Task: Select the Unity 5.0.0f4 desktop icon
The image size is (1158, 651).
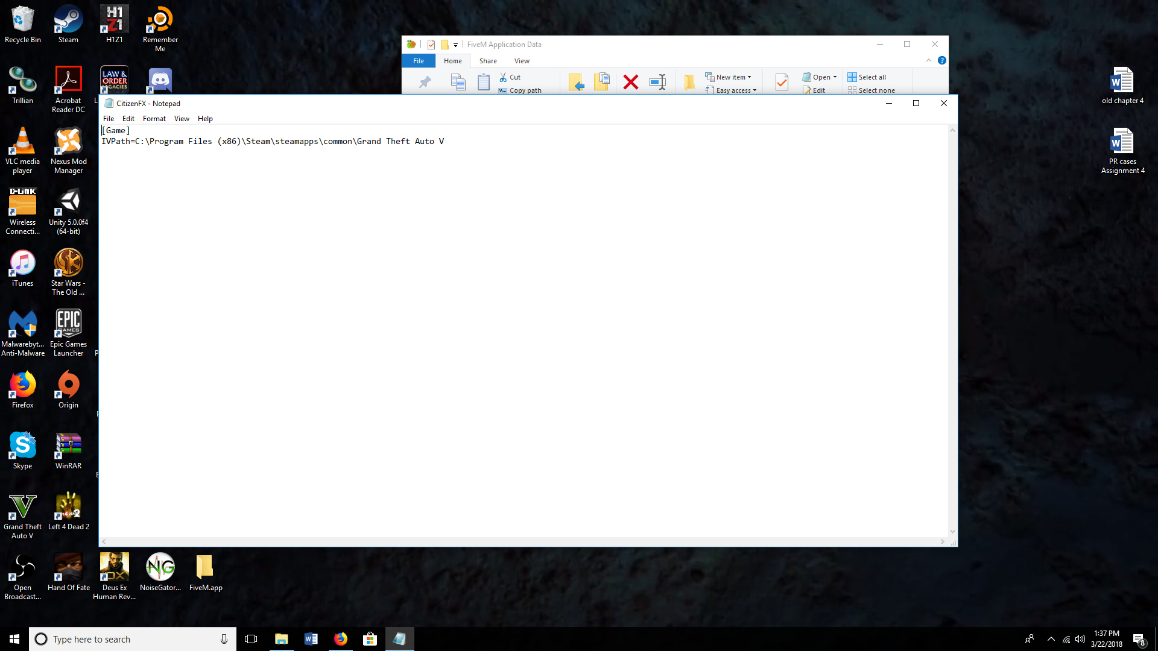Action: tap(68, 211)
